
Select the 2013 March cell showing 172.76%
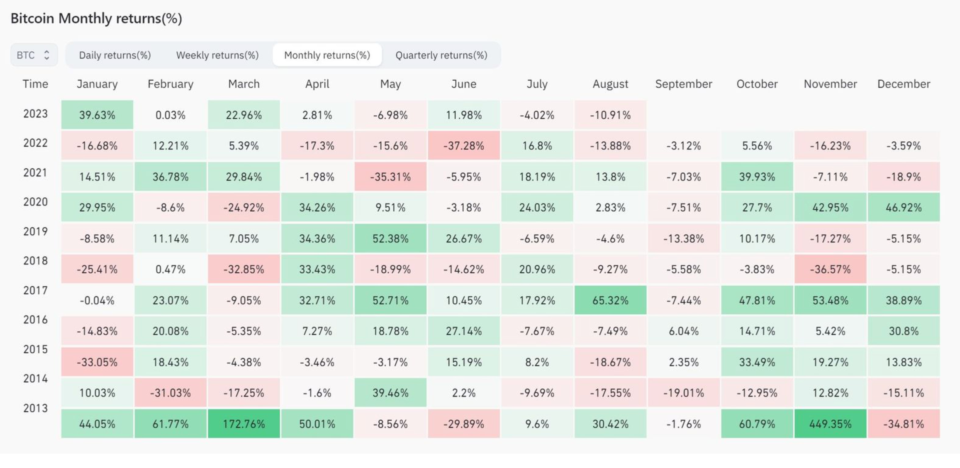(244, 423)
